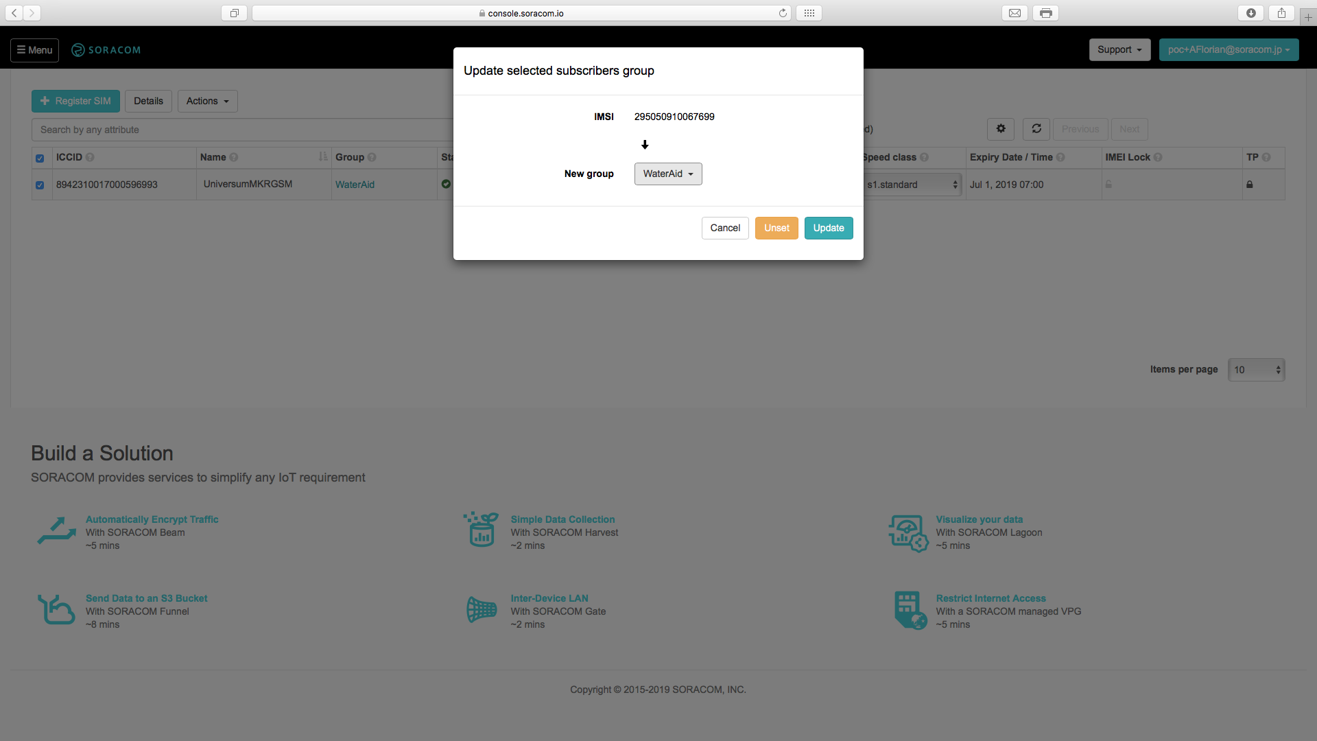Click the Safari share icon

tap(1281, 13)
